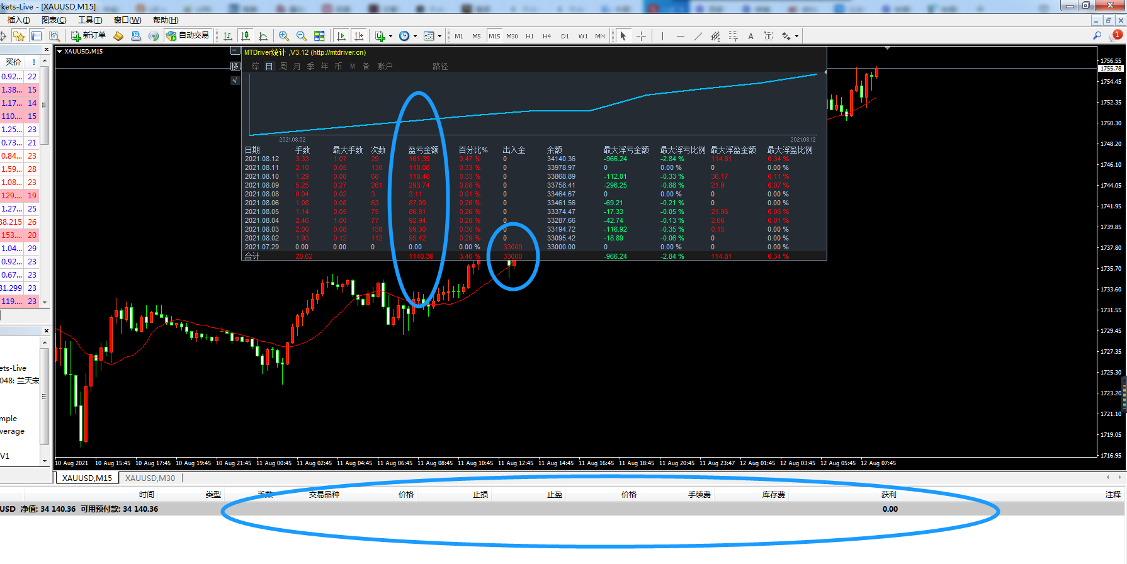Click the Zoom In magnifier icon
Viewport: 1127px width, 564px height.
click(x=284, y=36)
